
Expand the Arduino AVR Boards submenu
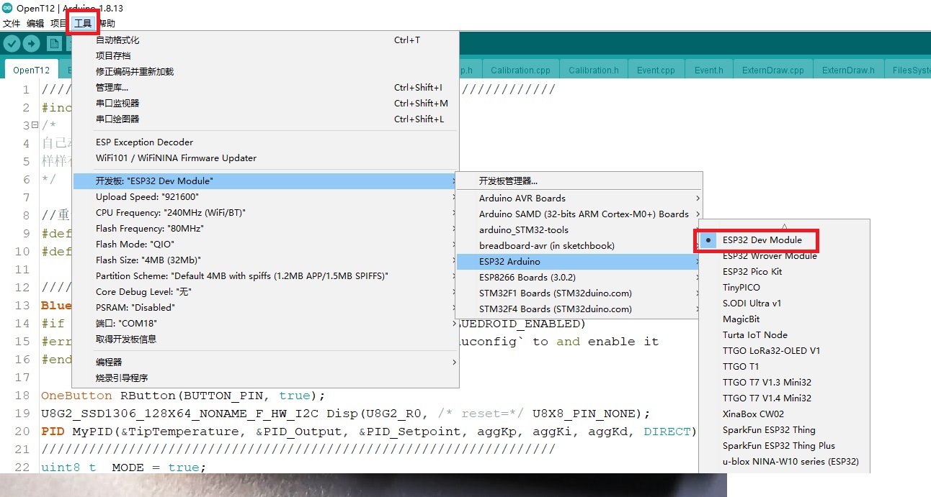tap(579, 199)
